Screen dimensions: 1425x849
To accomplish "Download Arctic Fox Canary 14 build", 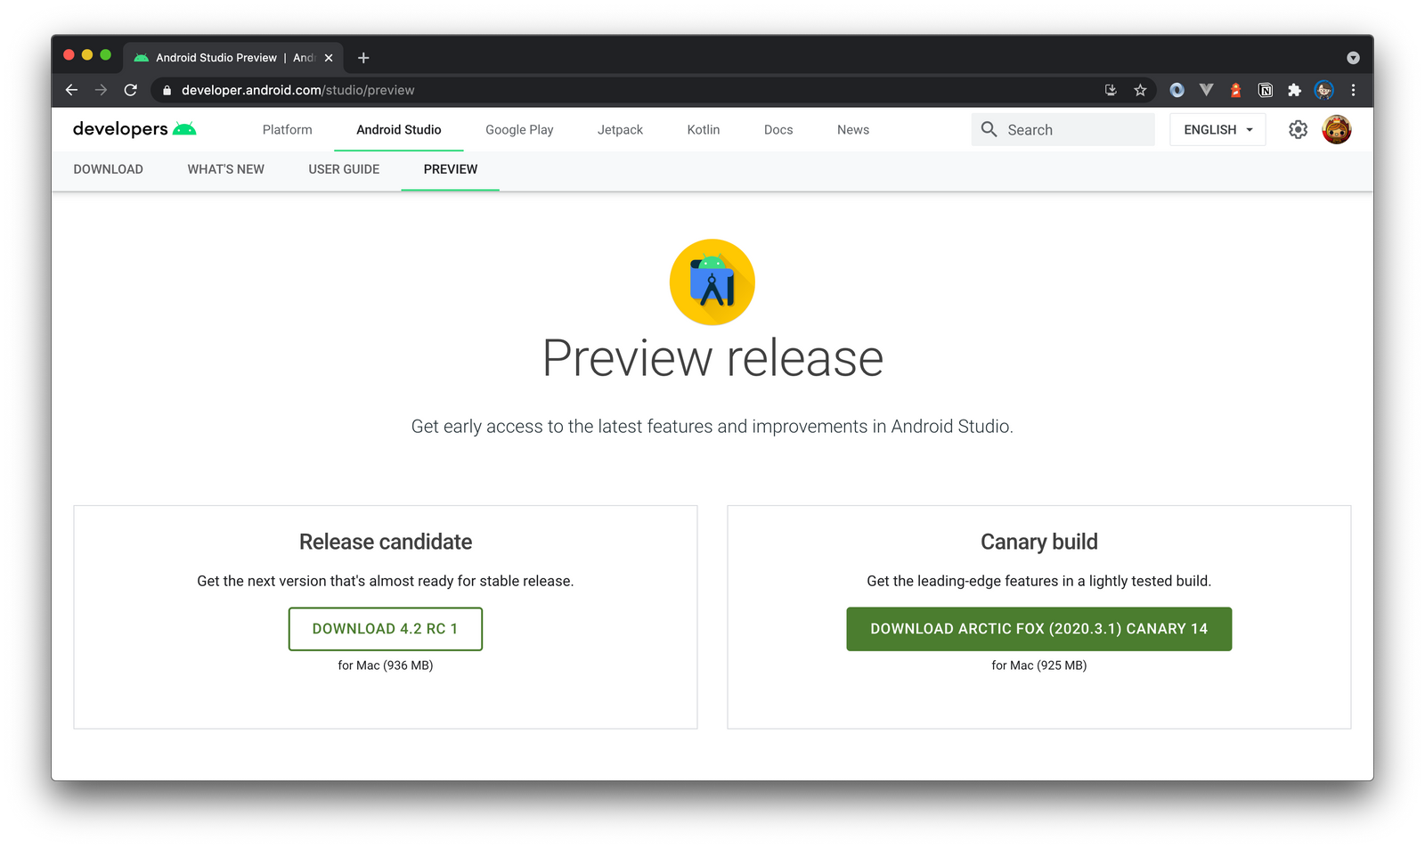I will click(x=1038, y=628).
